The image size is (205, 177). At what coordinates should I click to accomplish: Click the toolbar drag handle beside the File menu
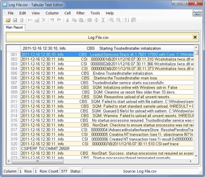coord(4,13)
